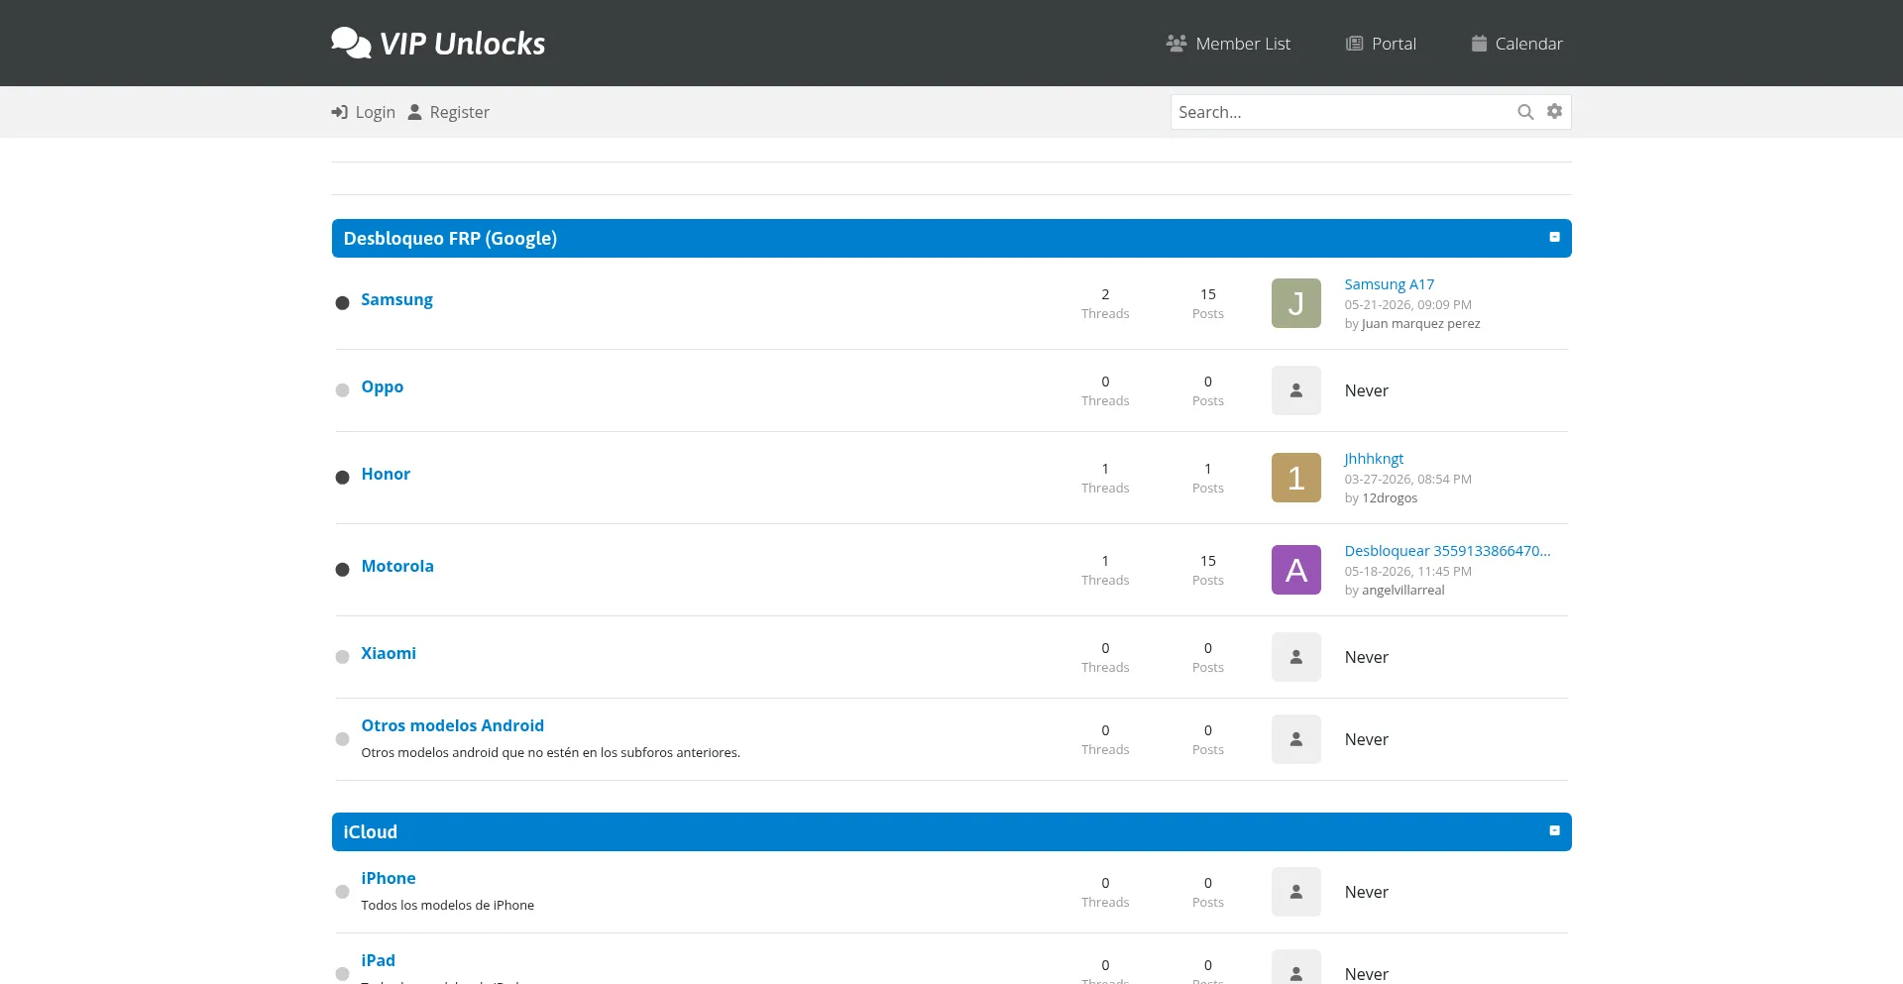1903x984 pixels.
Task: Click Samsung row '2 Threads' count
Action: (1105, 303)
